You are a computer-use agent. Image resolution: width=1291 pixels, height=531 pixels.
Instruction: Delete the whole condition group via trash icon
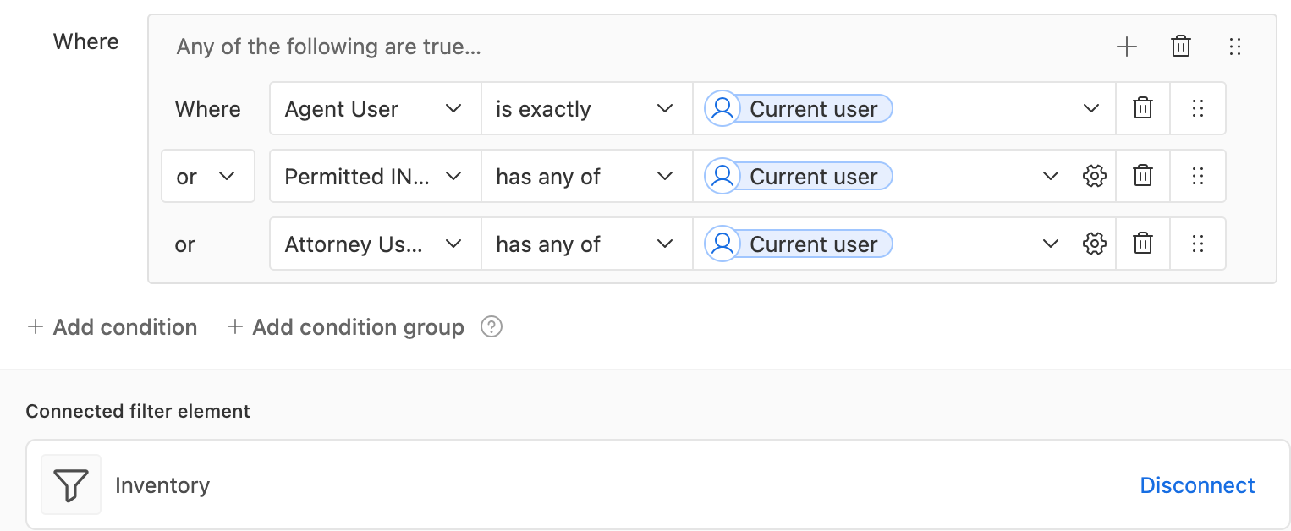click(1181, 47)
